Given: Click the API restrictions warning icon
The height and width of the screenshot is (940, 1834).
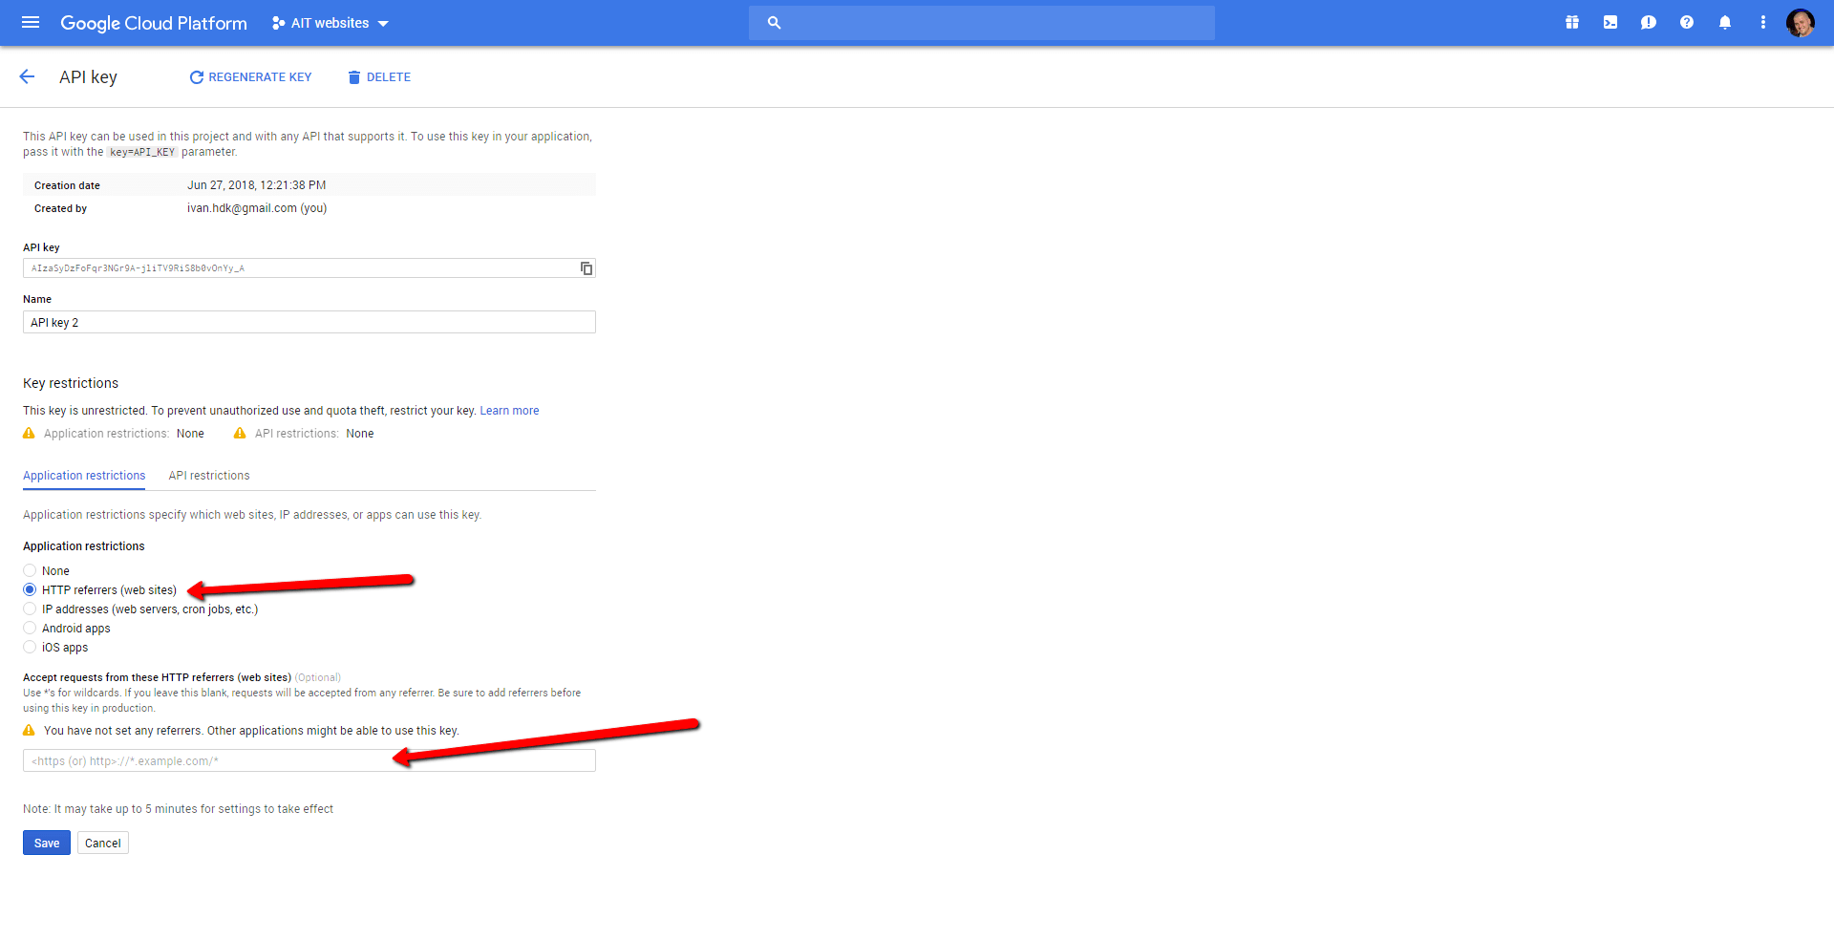Looking at the screenshot, I should pyautogui.click(x=240, y=433).
